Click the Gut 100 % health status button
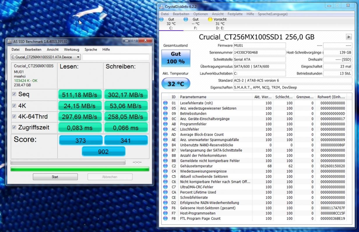 [176, 58]
